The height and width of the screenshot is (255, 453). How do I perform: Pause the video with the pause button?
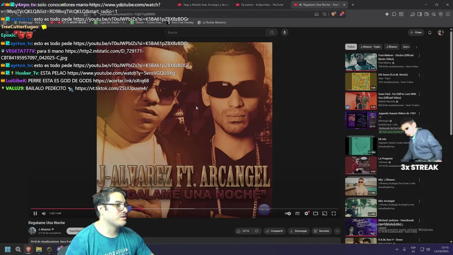coord(35,214)
